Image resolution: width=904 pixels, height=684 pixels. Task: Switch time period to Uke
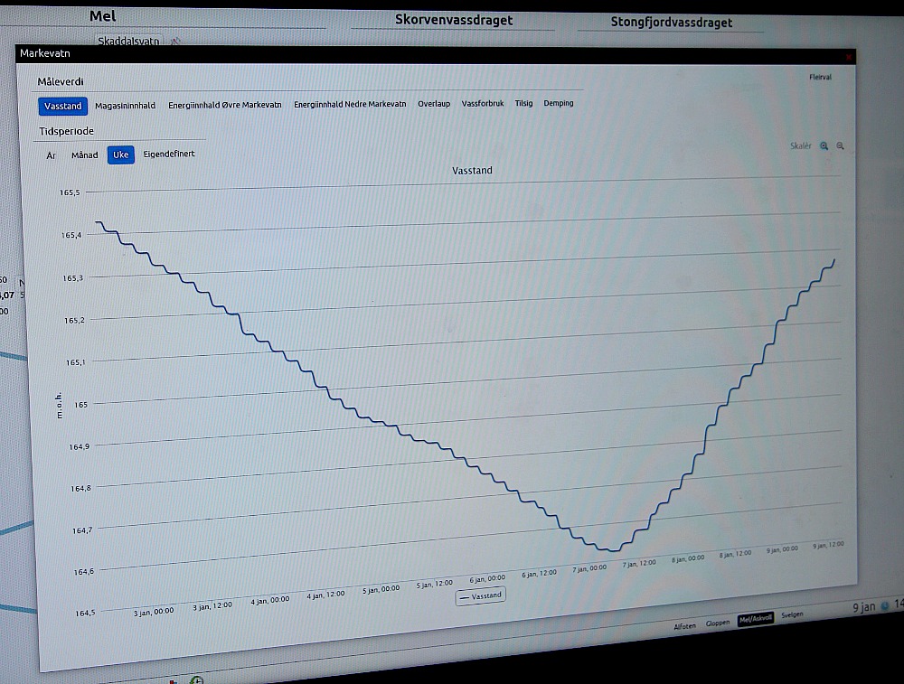click(x=120, y=155)
